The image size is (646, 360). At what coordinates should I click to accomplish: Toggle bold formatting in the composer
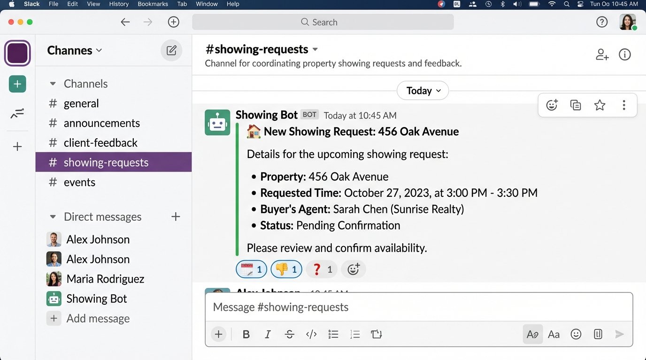coord(246,334)
